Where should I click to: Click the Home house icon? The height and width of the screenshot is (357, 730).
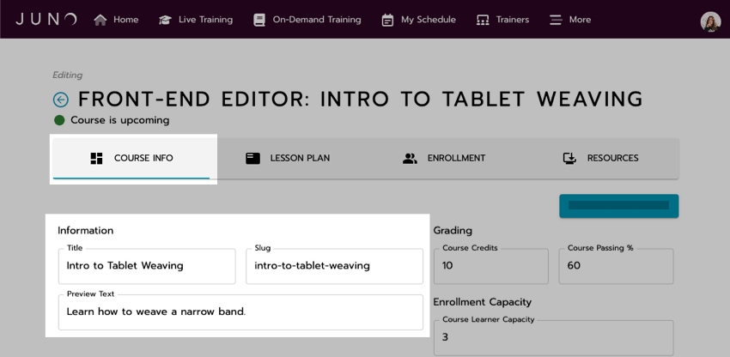point(100,20)
